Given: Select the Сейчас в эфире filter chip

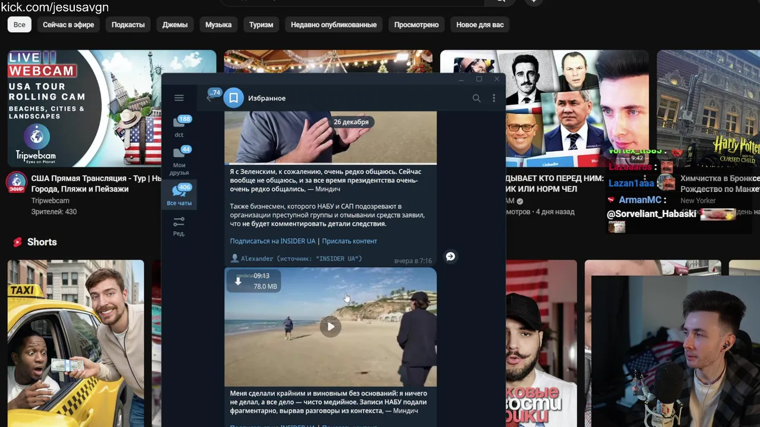Looking at the screenshot, I should (x=68, y=25).
